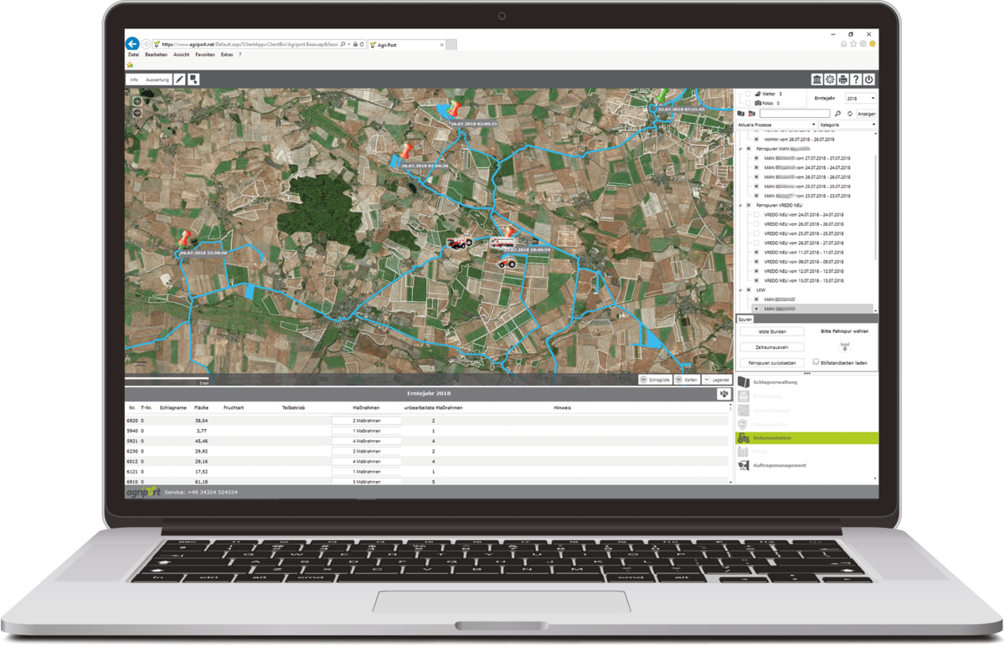Open the settings gear icon
This screenshot has height=645, width=1005.
(x=829, y=79)
